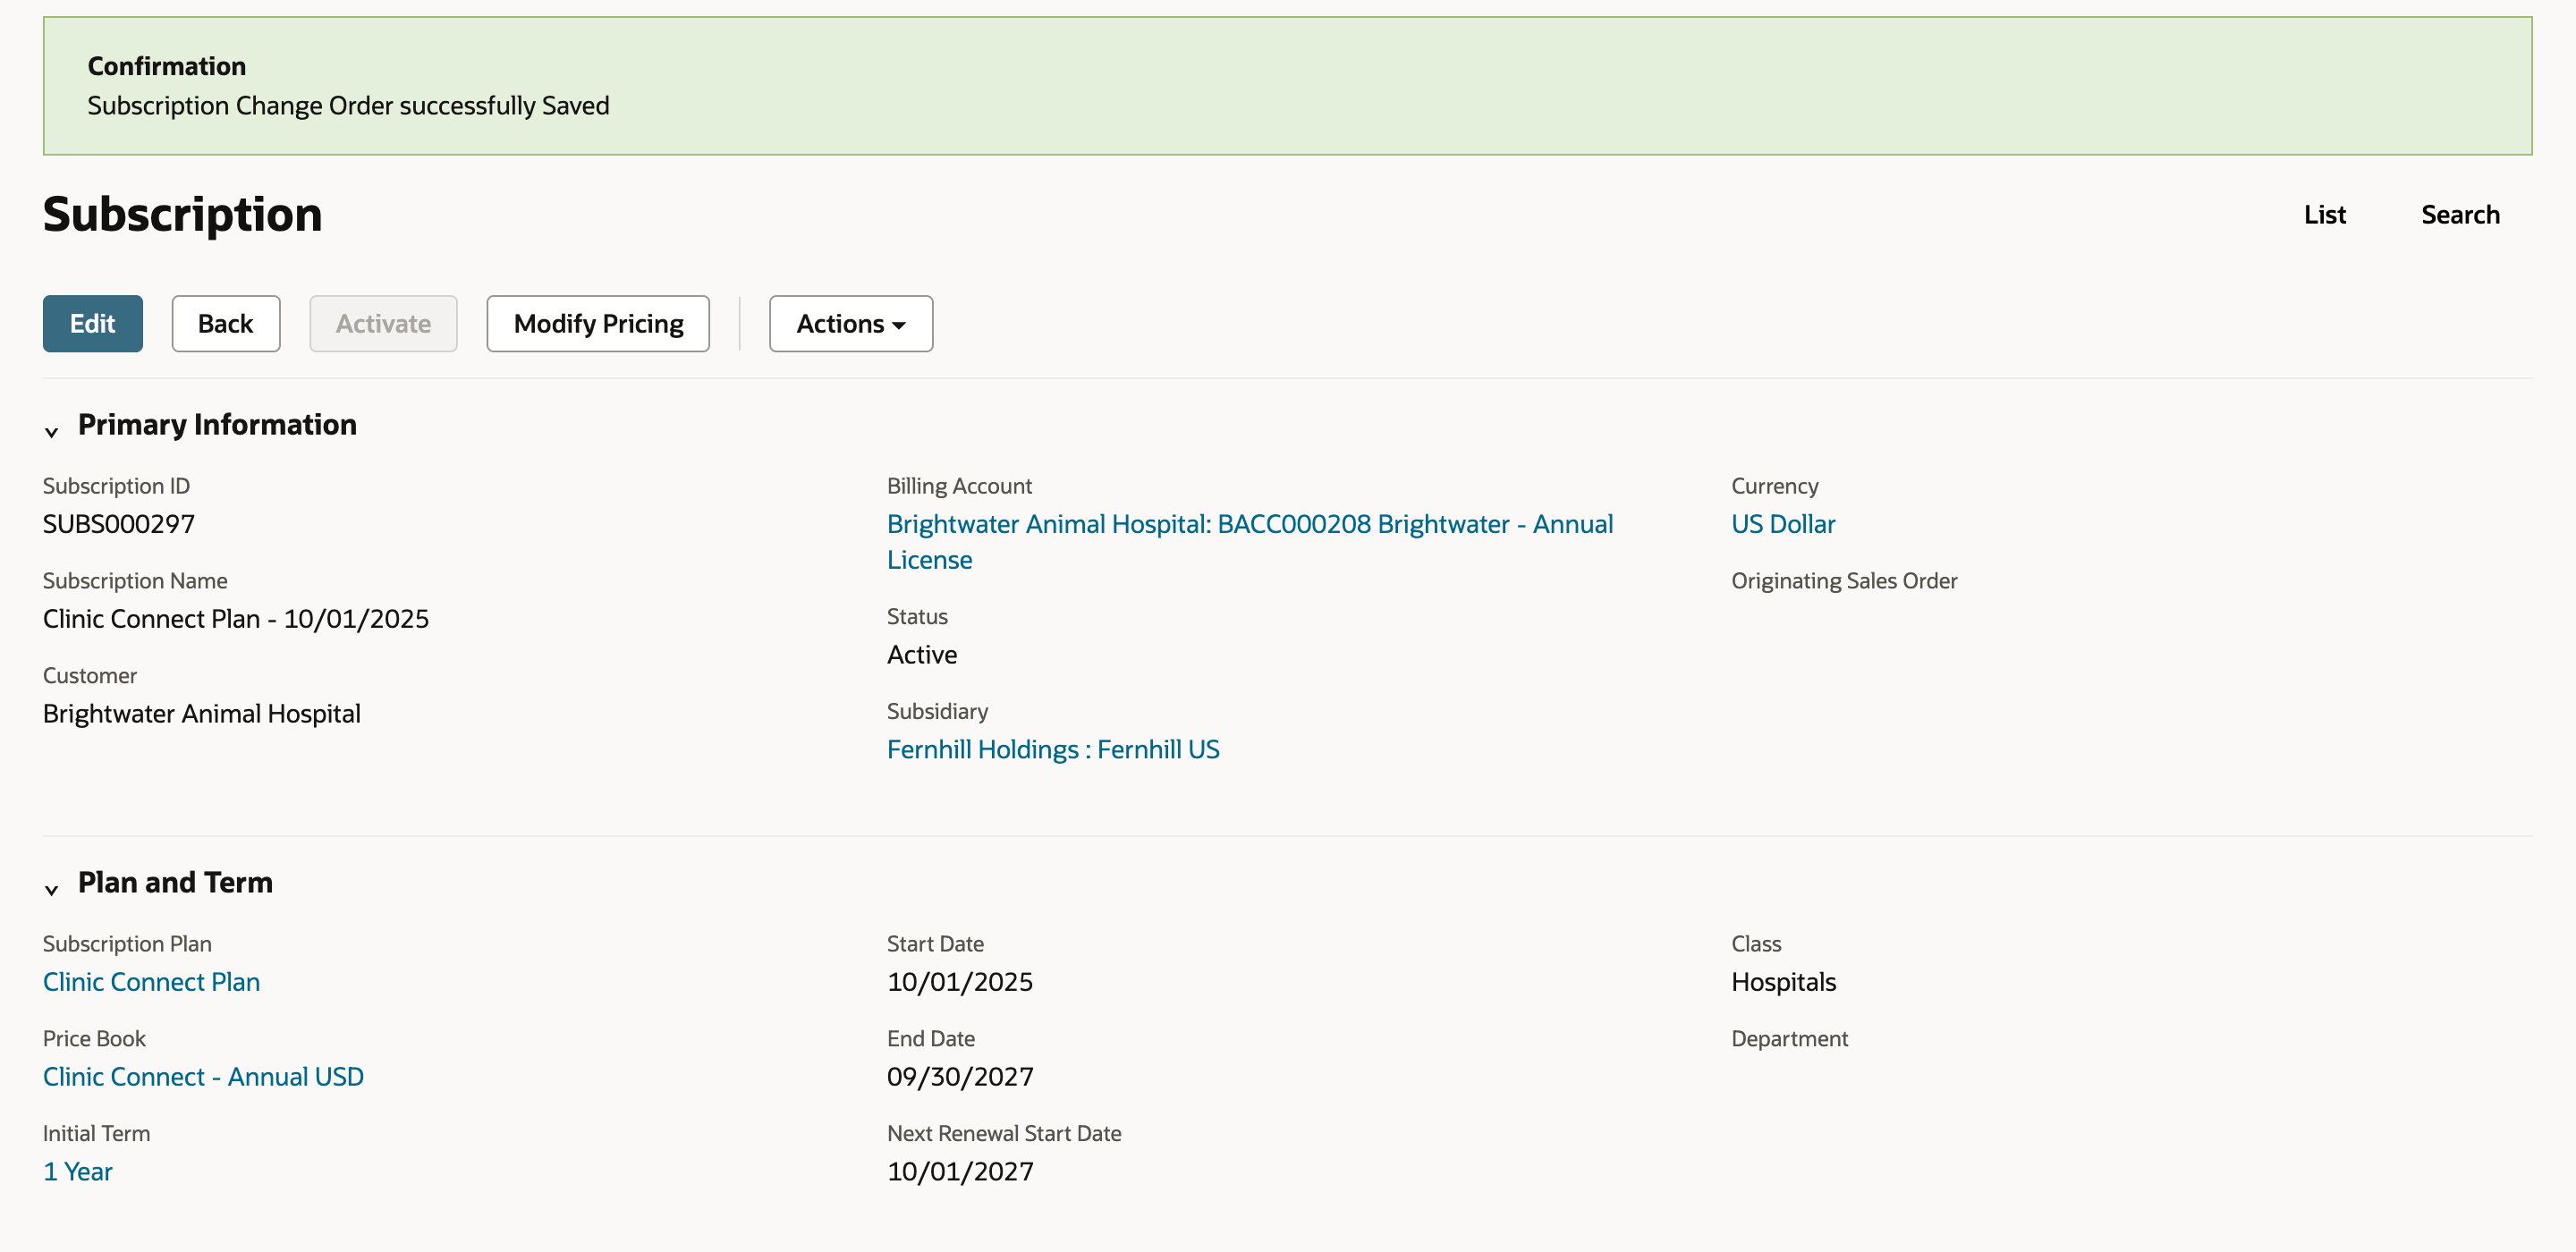The image size is (2576, 1252).
Task: Select next renewal start date 10/01/2027
Action: coord(960,1171)
